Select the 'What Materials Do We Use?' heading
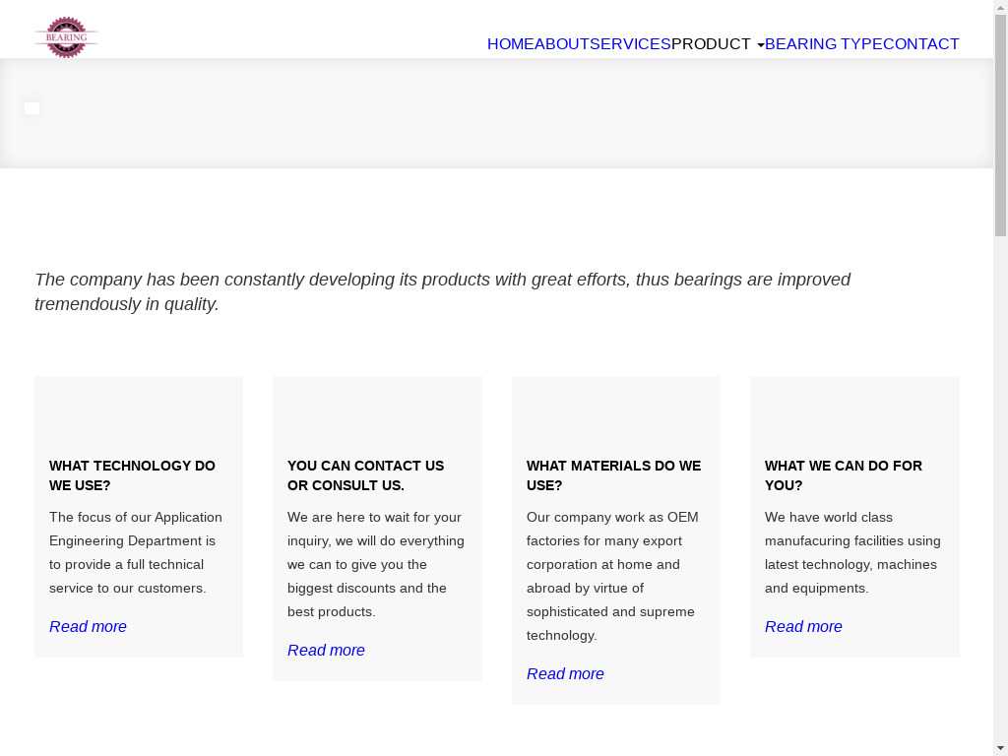 (613, 475)
